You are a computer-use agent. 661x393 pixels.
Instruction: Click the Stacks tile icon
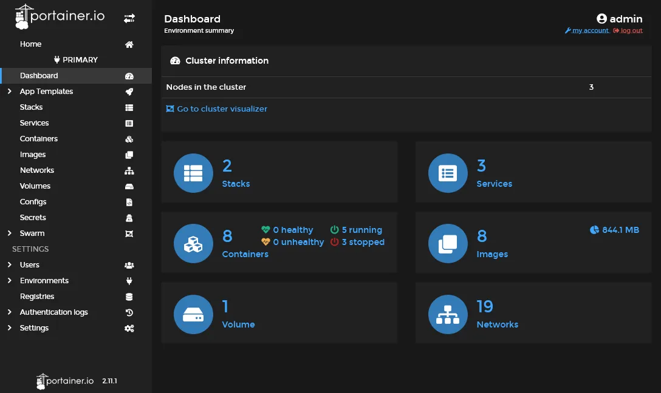click(x=193, y=173)
